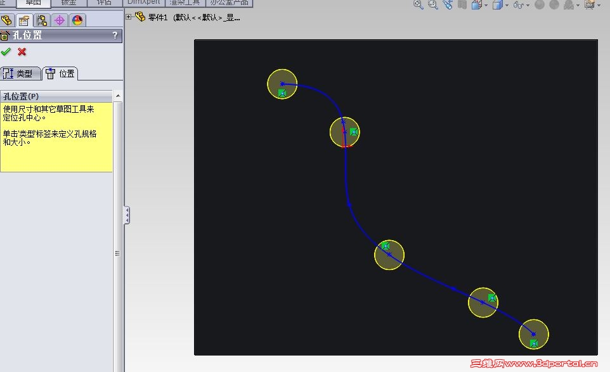Open the DisplayManager color ball tab
The width and height of the screenshot is (610, 372).
(77, 20)
